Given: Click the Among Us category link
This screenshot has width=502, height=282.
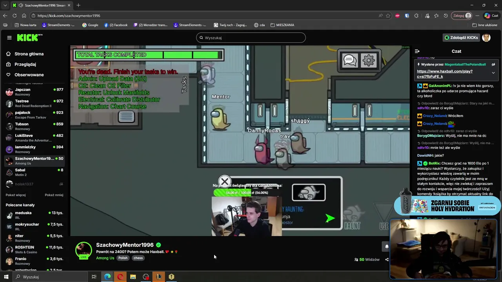Looking at the screenshot, I should click(105, 258).
